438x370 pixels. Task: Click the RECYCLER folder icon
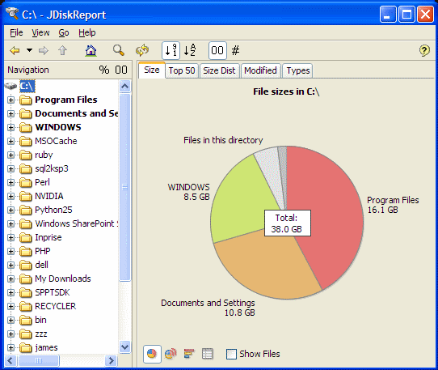click(26, 306)
